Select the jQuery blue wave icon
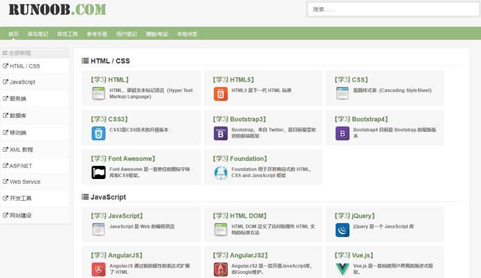Image resolution: width=481 pixels, height=278 pixels. [x=342, y=230]
